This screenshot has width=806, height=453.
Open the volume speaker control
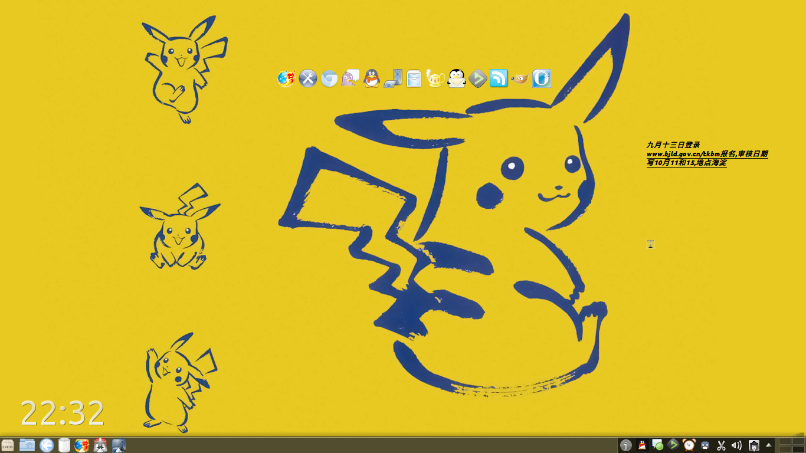[736, 445]
